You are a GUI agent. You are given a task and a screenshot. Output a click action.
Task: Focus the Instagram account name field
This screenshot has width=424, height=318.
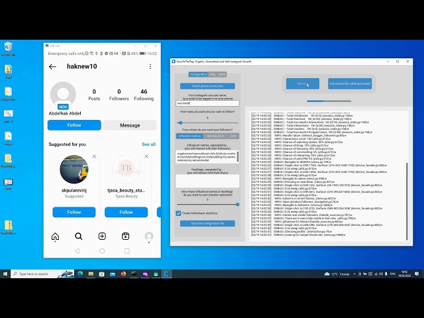tap(207, 103)
